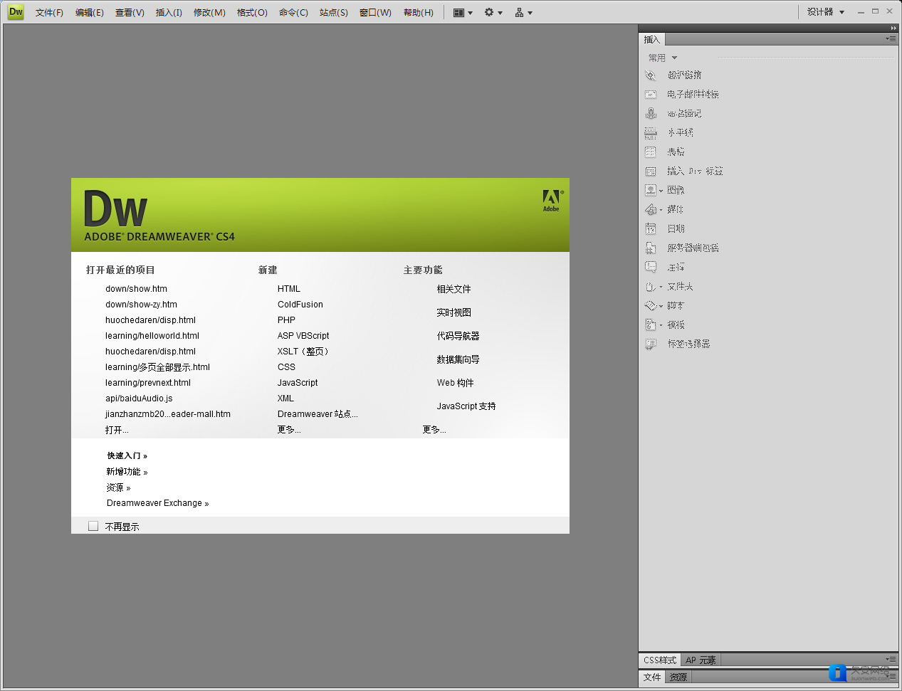The width and height of the screenshot is (902, 691).
Task: Open recent file learning/helloworld.html
Action: 152,336
